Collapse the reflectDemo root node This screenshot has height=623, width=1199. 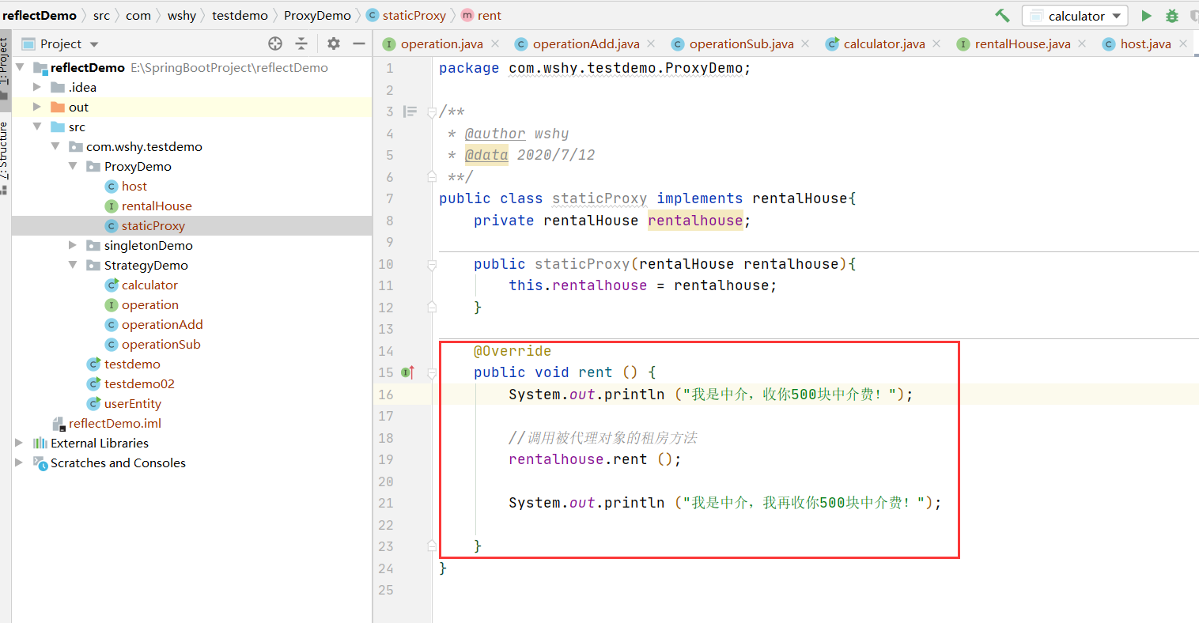click(20, 67)
